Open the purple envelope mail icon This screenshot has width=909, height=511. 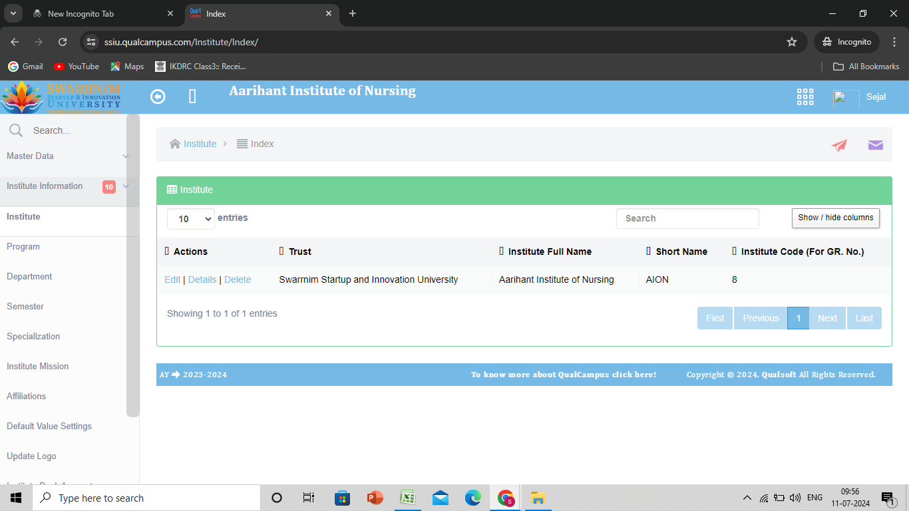(876, 145)
